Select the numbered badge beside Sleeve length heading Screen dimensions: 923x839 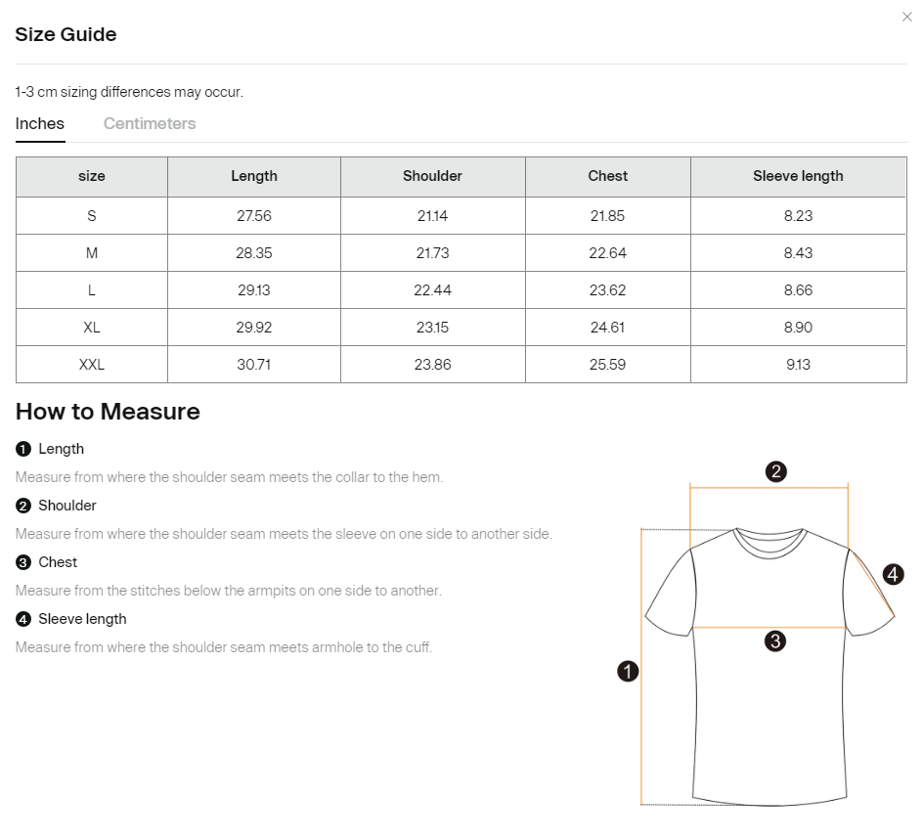(22, 619)
